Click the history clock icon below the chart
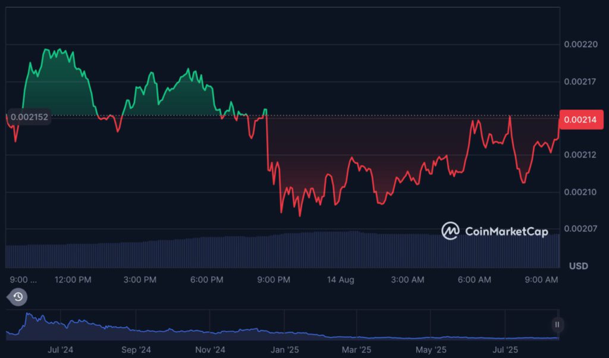This screenshot has width=609, height=358. point(18,297)
